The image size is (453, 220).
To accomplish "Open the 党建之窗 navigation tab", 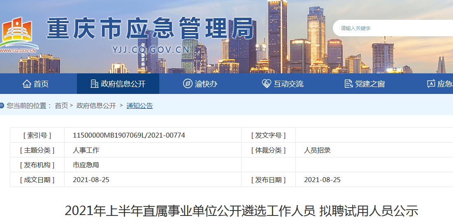I will pyautogui.click(x=365, y=84).
